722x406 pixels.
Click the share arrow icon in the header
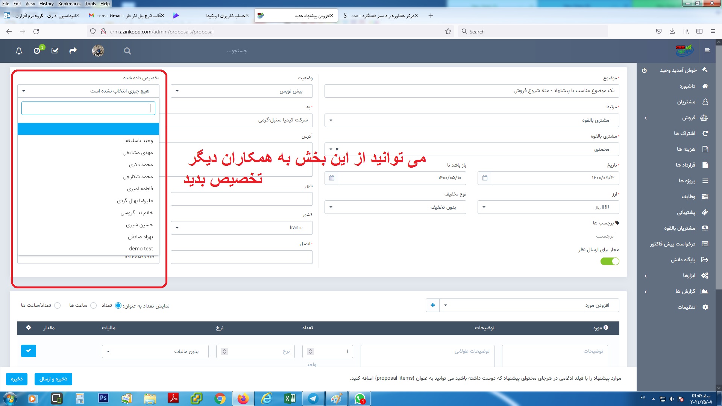pos(73,50)
